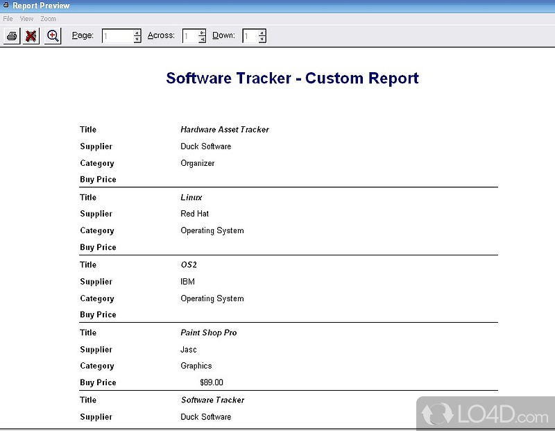555x431 pixels.
Task: Decrease the Across value with down arrow
Action: coord(202,40)
